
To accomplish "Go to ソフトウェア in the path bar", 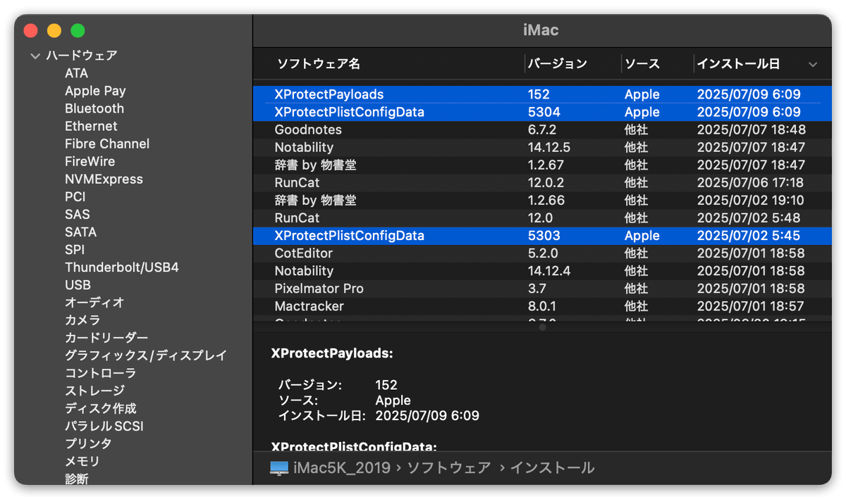I will click(449, 468).
